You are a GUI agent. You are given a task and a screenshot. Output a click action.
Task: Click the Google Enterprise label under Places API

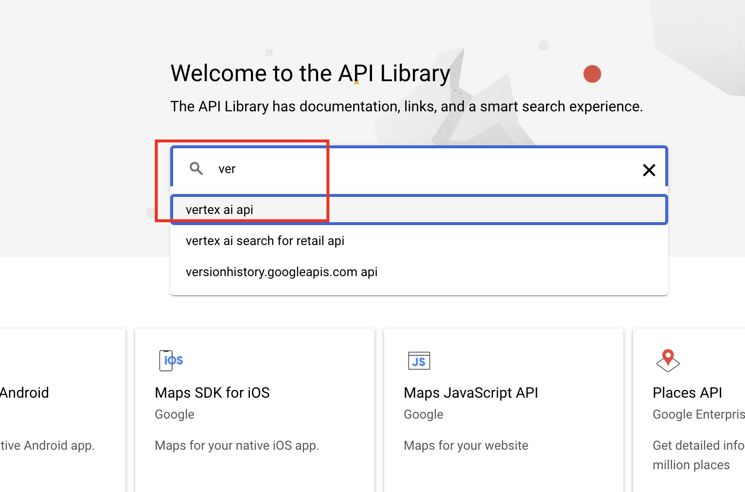tap(698, 414)
